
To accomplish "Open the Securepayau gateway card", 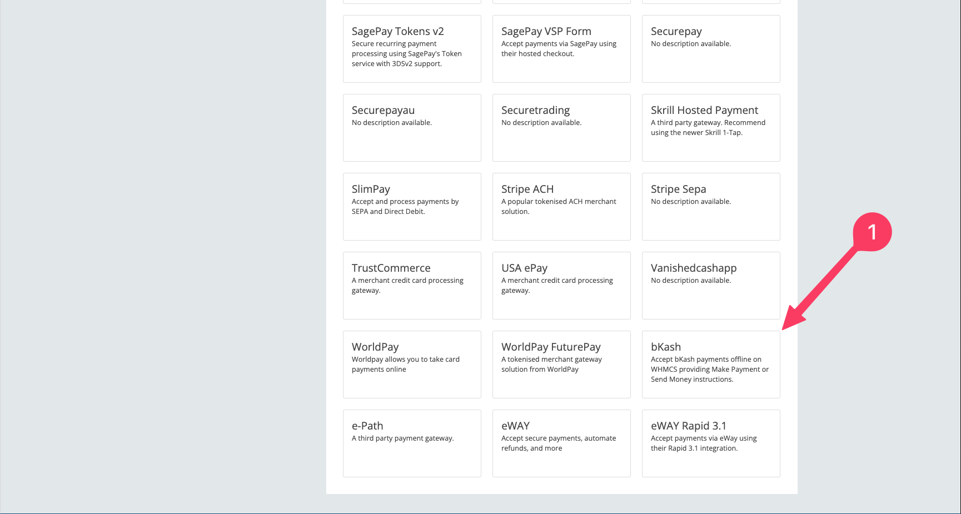I will pos(412,128).
